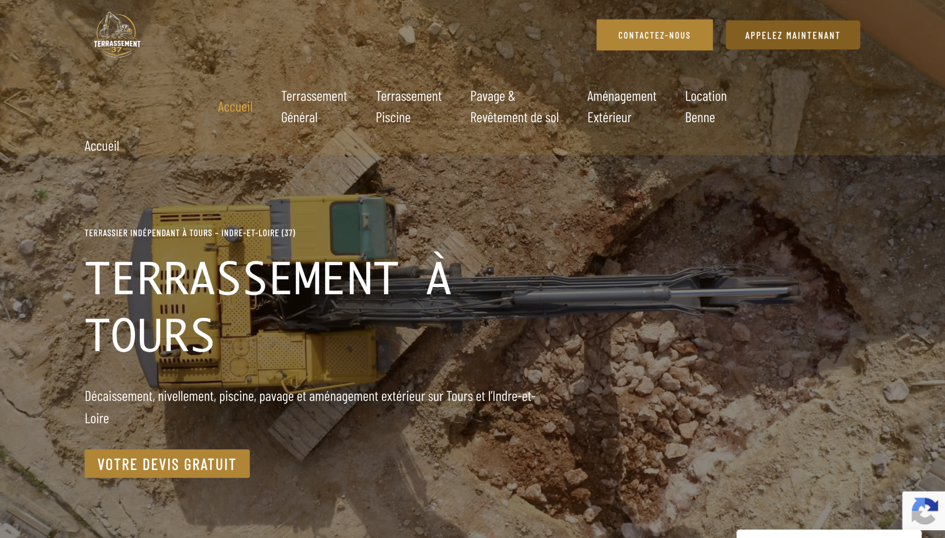
Task: Request Votre Devis Gratuit button
Action: [x=167, y=464]
